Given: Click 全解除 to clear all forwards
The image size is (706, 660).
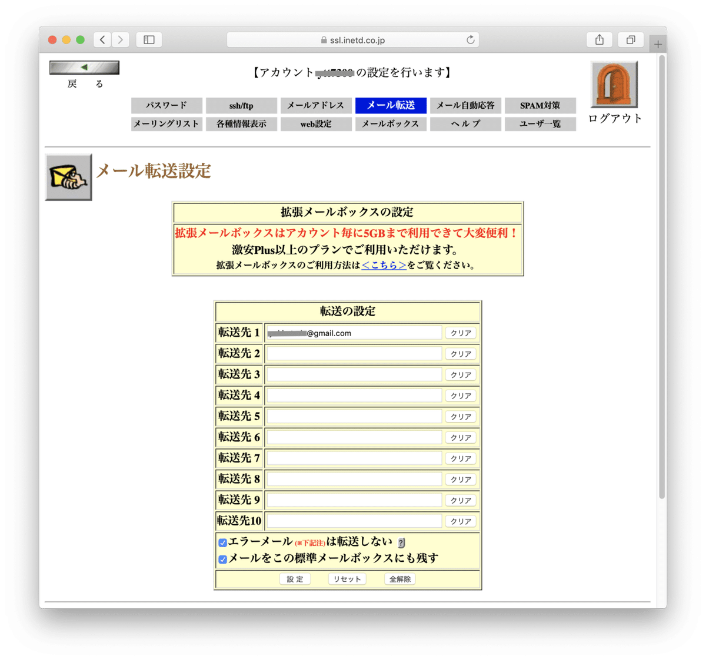Looking at the screenshot, I should [399, 578].
